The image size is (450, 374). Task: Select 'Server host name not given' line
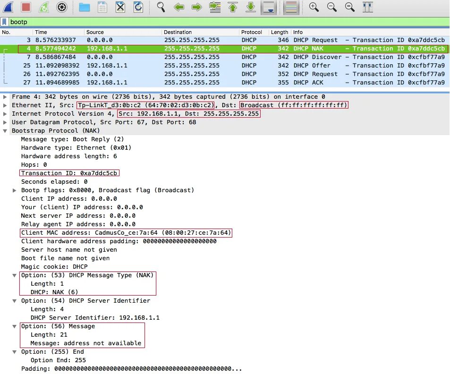[69, 250]
